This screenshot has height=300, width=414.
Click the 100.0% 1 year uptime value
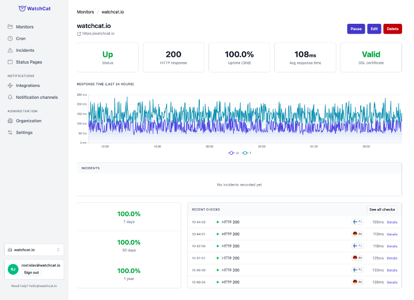click(x=129, y=271)
